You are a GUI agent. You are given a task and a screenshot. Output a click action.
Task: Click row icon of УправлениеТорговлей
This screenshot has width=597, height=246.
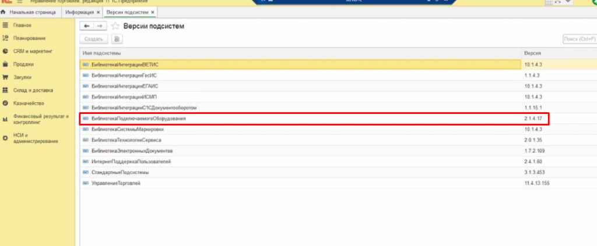86,183
